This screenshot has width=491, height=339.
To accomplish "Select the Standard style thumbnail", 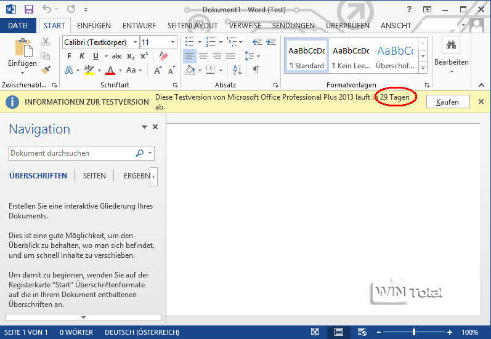I will 307,56.
